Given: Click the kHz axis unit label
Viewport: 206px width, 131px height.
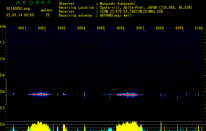Looking at the screenshot, I should pos(3,27).
